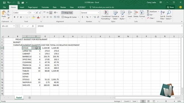Image resolution: width=184 pixels, height=103 pixels.
Task: Open the Name Box dropdown
Action: click(x=14, y=26)
